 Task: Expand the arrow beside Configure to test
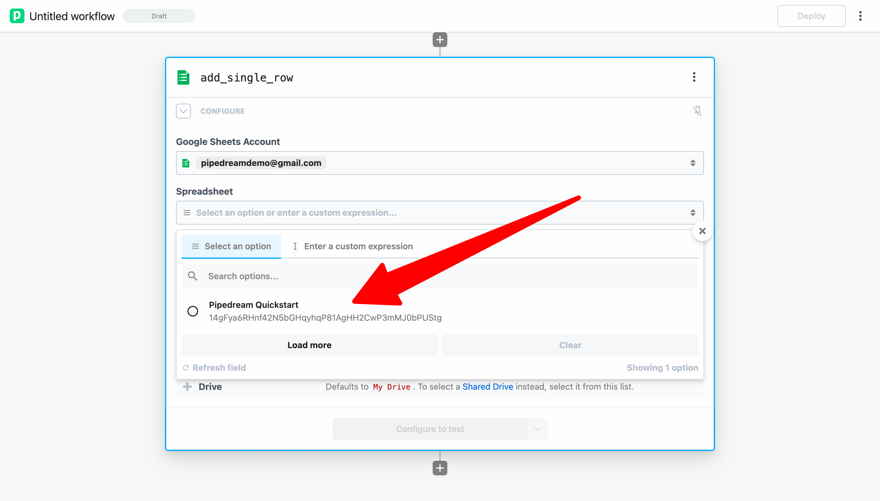click(537, 429)
